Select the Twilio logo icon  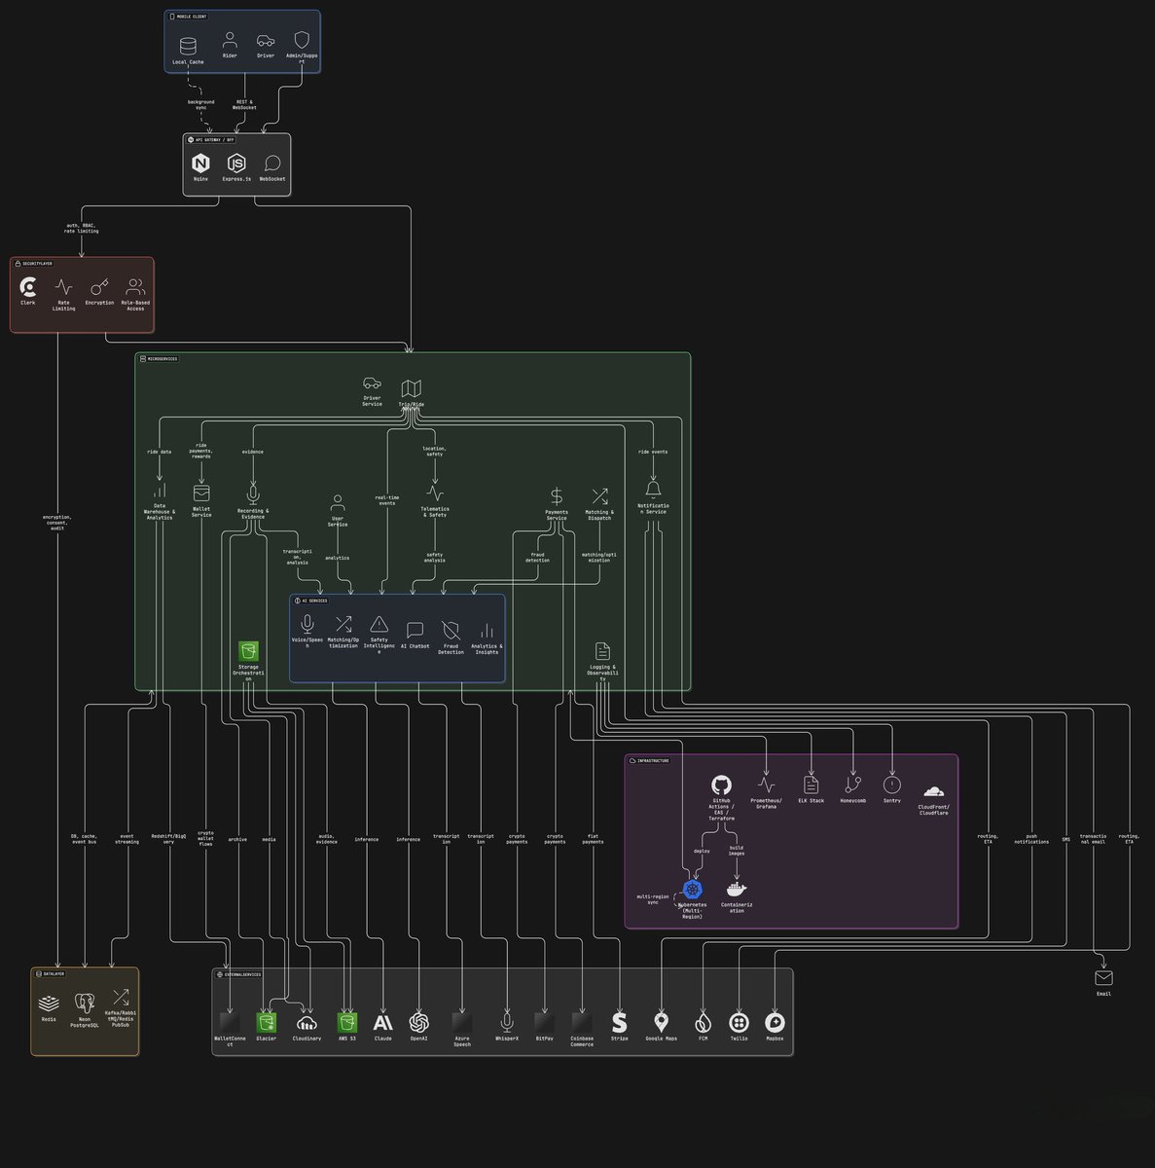(739, 1022)
